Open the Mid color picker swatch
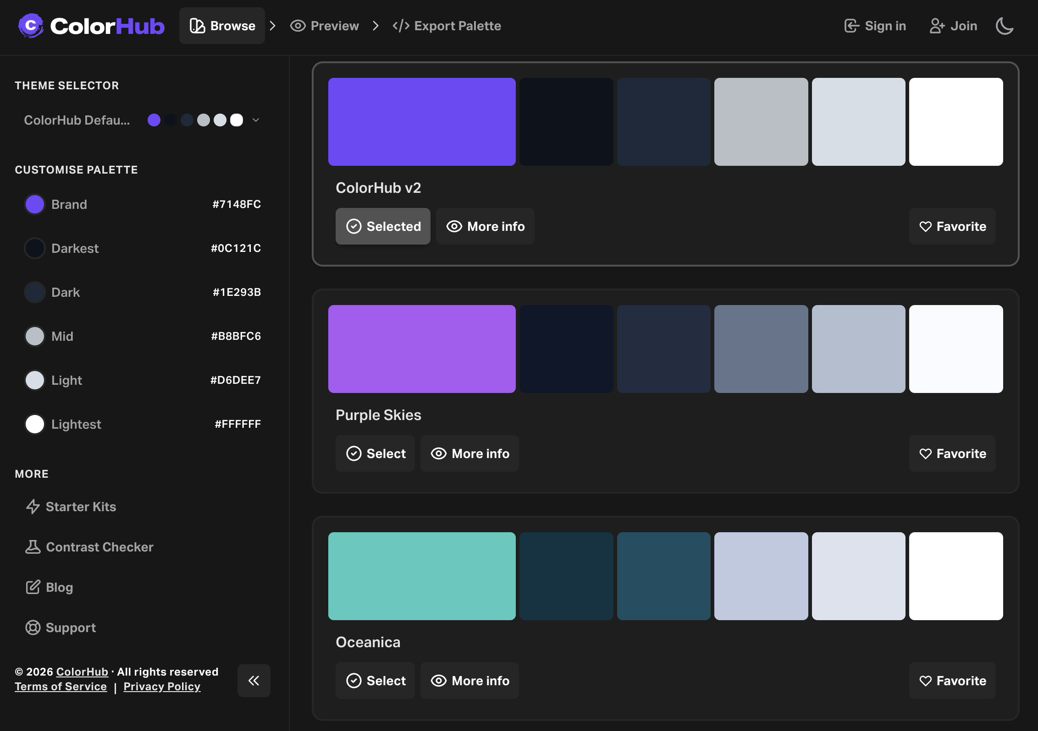The image size is (1038, 731). point(35,336)
